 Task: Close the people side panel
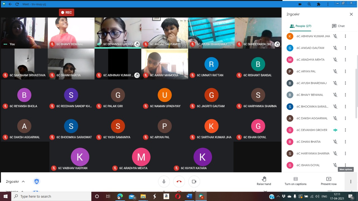[351, 14]
